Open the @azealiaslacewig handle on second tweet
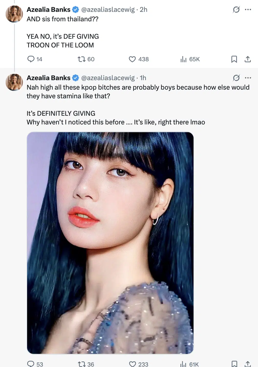The height and width of the screenshot is (367, 258). tap(108, 78)
